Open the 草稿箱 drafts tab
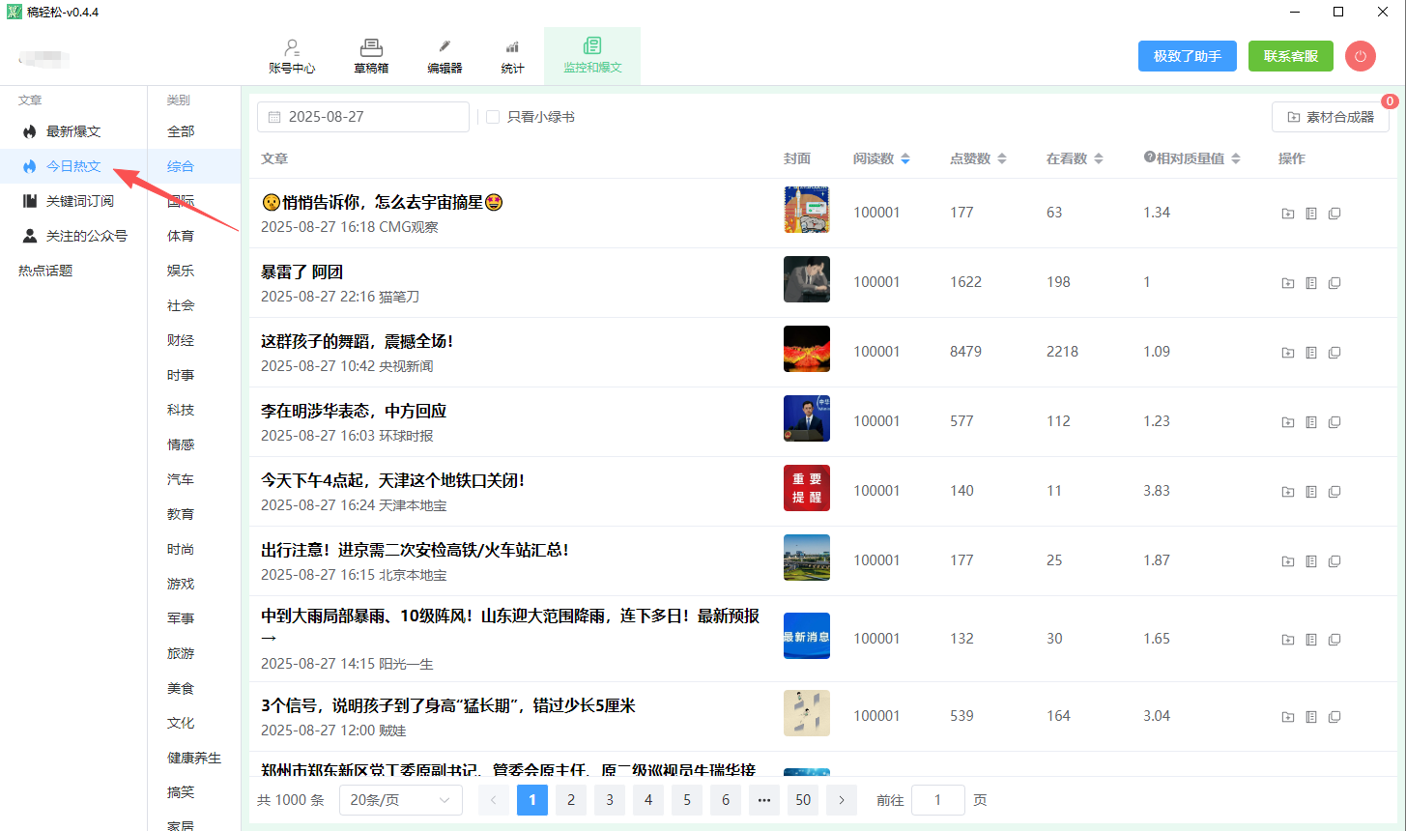This screenshot has height=831, width=1406. (x=371, y=56)
